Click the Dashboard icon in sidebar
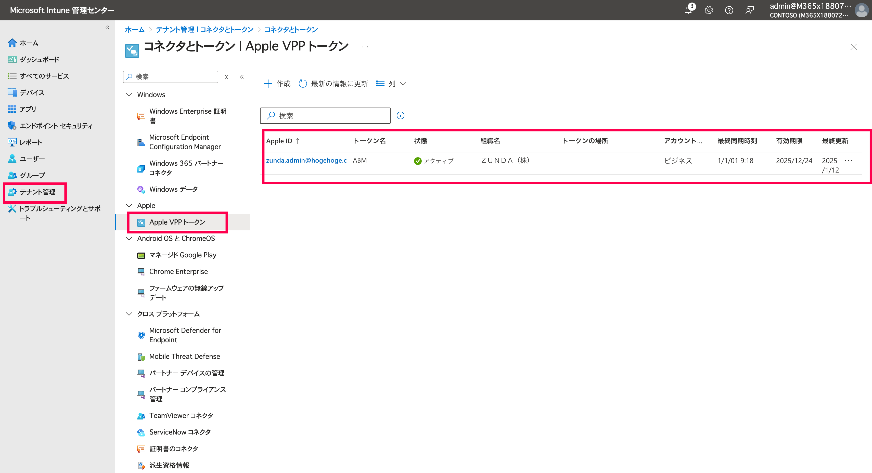The height and width of the screenshot is (473, 872). tap(12, 60)
